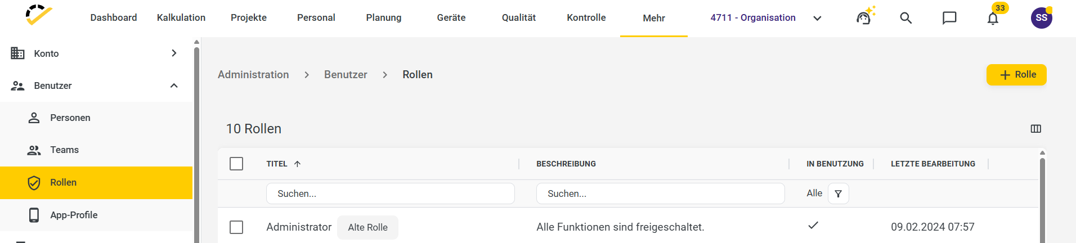Screen dimensions: 1076x243
Task: Open the column settings icon
Action: click(1035, 129)
